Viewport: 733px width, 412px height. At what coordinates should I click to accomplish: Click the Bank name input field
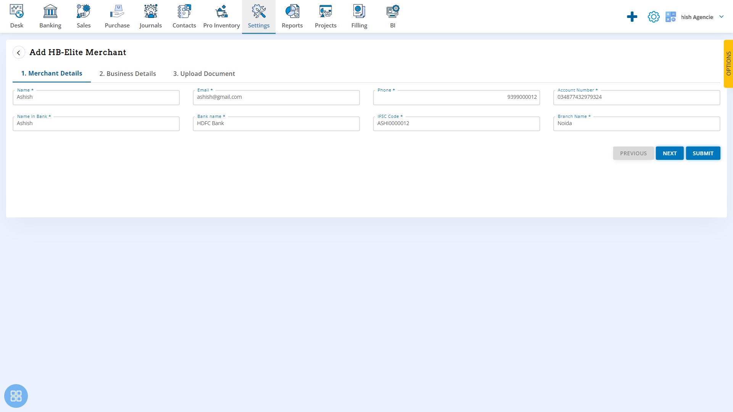pos(276,124)
